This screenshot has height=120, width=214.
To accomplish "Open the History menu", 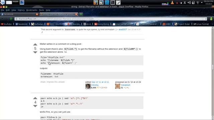I will 21,10.
